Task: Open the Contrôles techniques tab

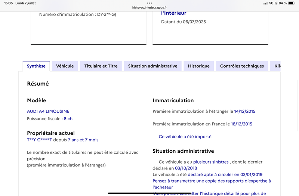Action: tap(242, 66)
